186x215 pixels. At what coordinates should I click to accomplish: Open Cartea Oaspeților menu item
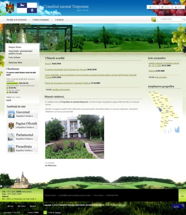41,20
